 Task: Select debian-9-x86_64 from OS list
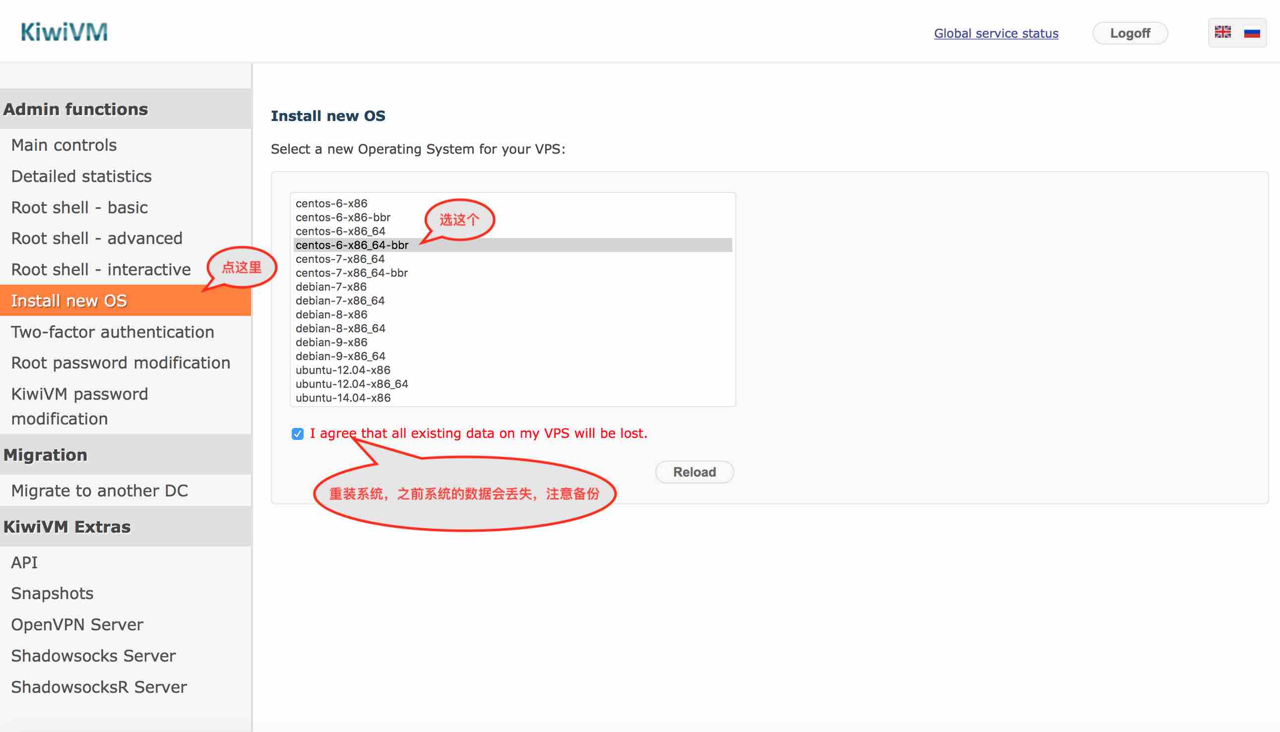(x=341, y=356)
